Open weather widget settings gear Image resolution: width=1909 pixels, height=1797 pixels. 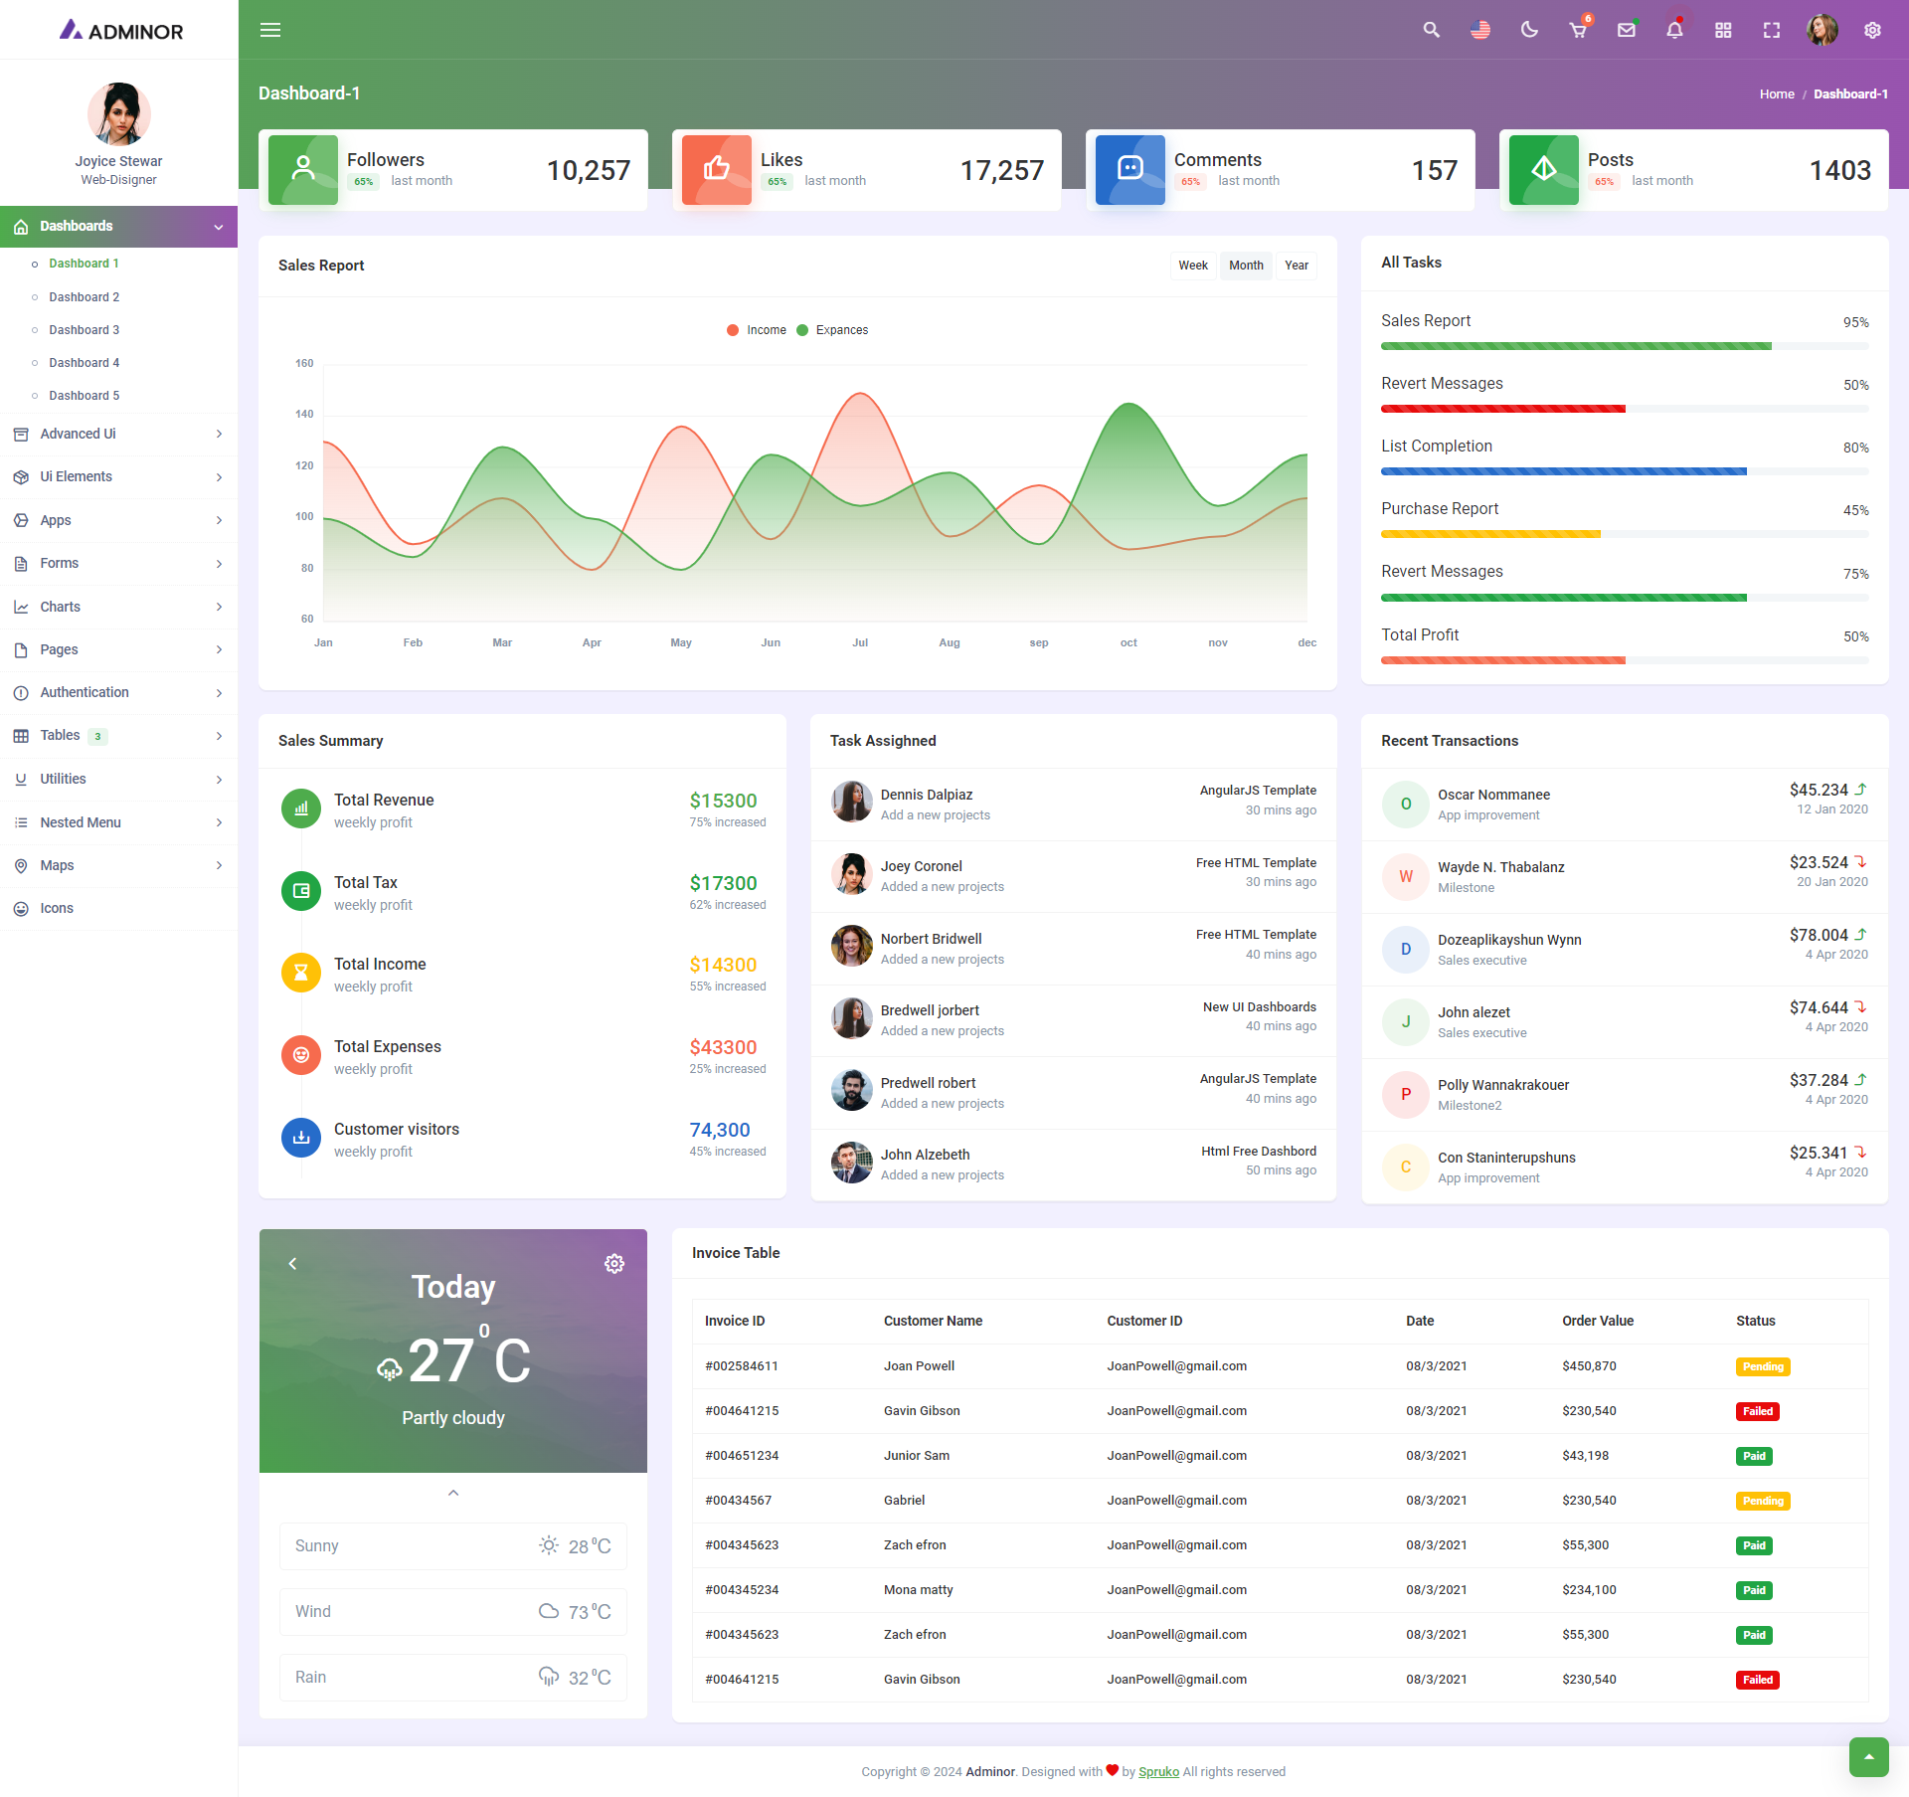pos(614,1263)
